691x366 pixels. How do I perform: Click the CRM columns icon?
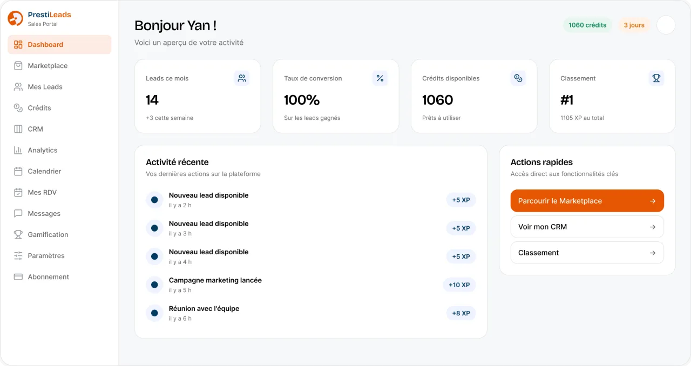[x=18, y=129]
